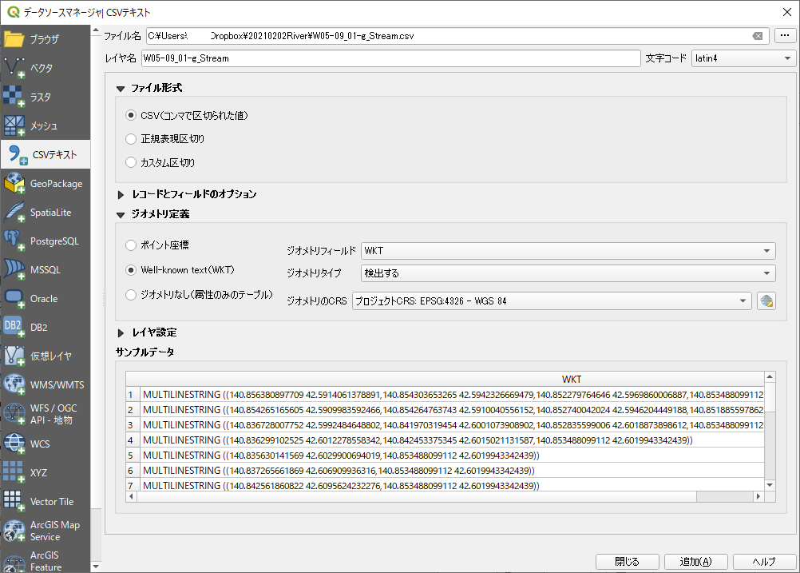Image resolution: width=800 pixels, height=573 pixels.
Task: Open the PostgreSQL data source icon
Action: tap(14, 241)
